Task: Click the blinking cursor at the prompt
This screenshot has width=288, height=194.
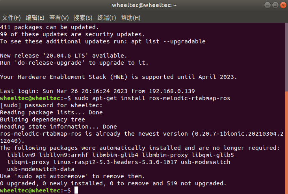Action: pyautogui.click(x=76, y=190)
